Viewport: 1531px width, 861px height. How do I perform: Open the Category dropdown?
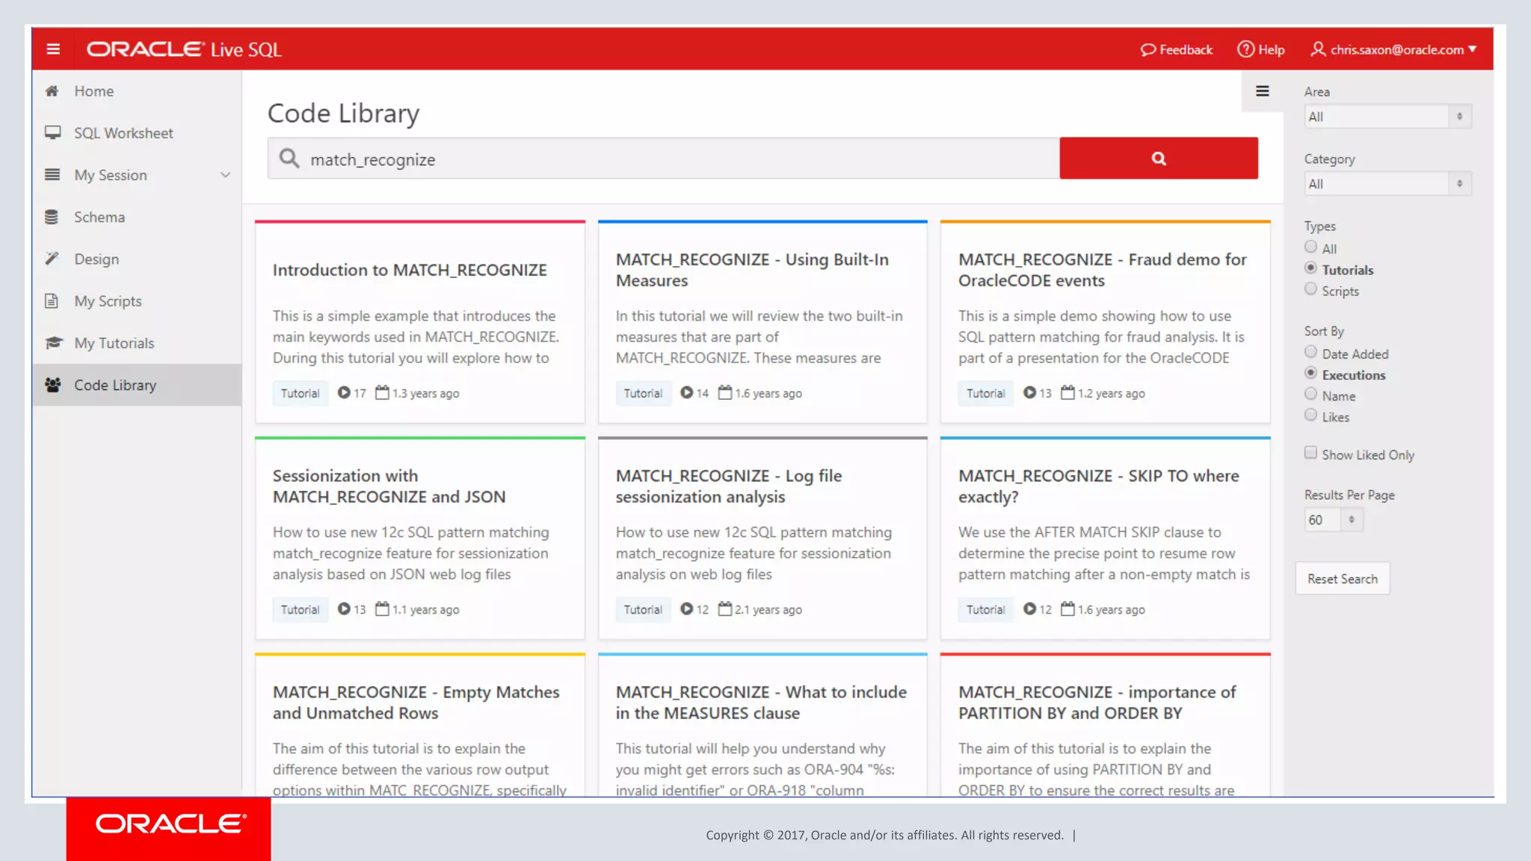tap(1387, 184)
